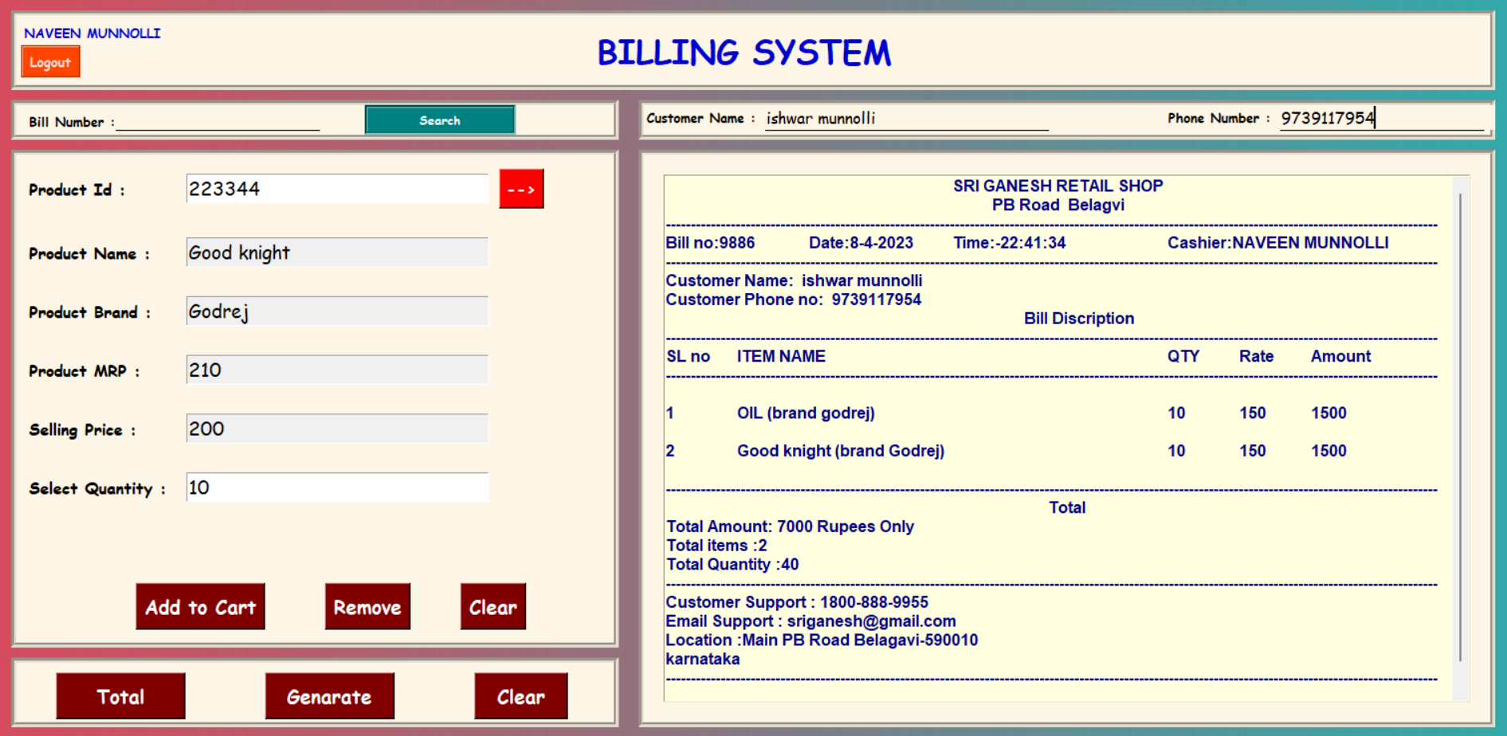Click the Product Name field with Good knight
This screenshot has height=736, width=1507.
pos(337,253)
